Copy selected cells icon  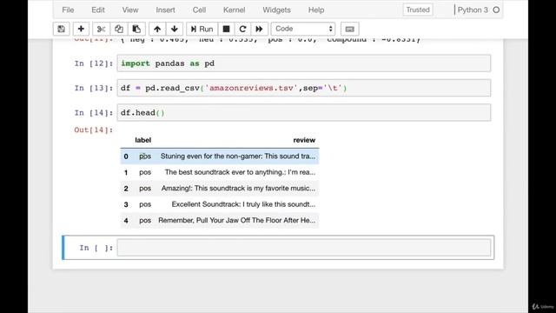[x=119, y=29]
